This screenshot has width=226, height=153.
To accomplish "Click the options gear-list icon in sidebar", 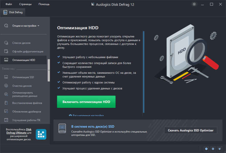I will pyautogui.click(x=6, y=25).
